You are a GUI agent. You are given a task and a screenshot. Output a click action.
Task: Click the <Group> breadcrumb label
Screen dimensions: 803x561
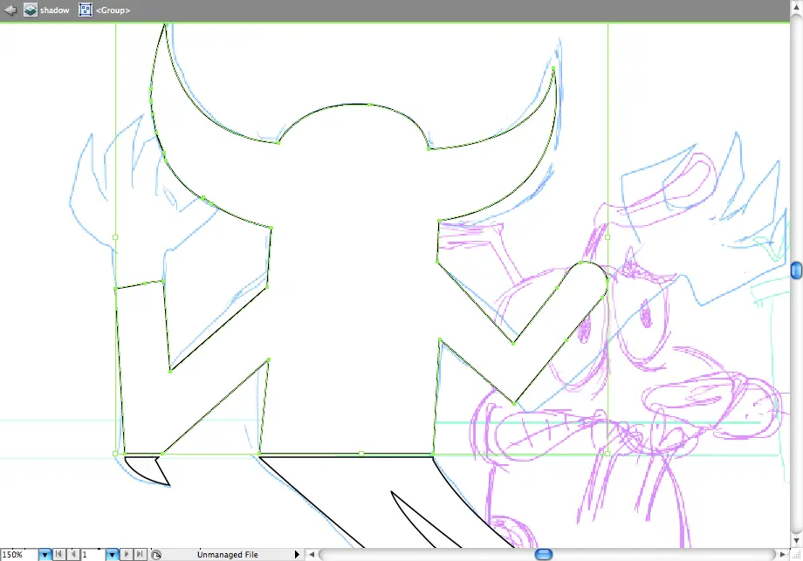point(113,10)
